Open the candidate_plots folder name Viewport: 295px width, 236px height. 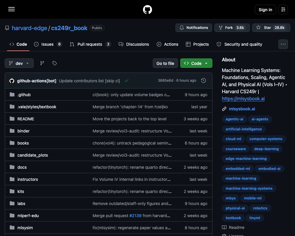point(32,155)
